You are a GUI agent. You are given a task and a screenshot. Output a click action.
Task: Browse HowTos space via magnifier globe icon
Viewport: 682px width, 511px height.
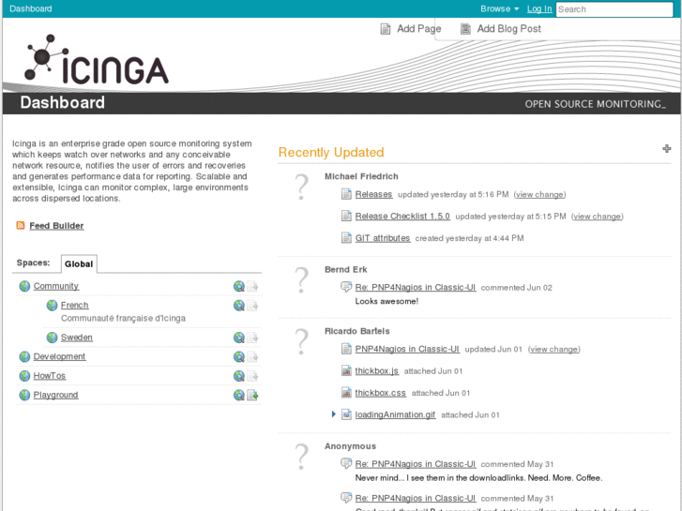[239, 376]
